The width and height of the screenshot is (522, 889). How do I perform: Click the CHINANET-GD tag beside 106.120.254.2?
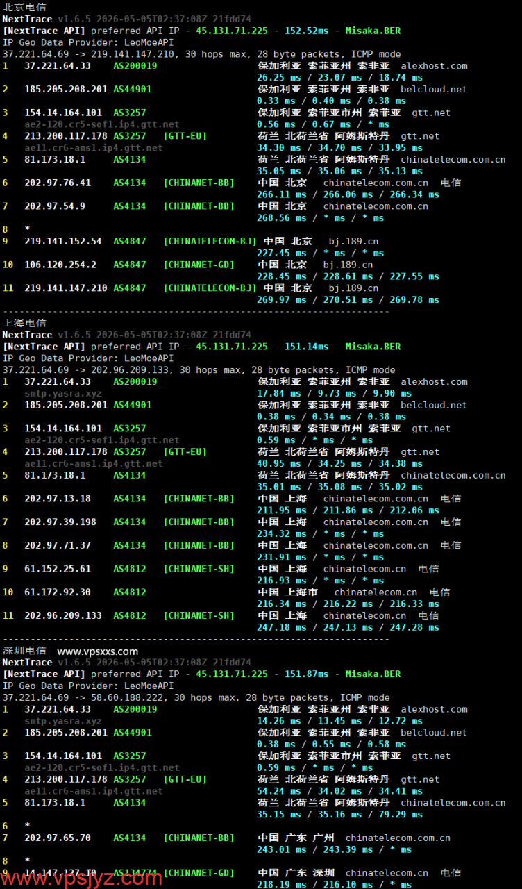tap(199, 265)
